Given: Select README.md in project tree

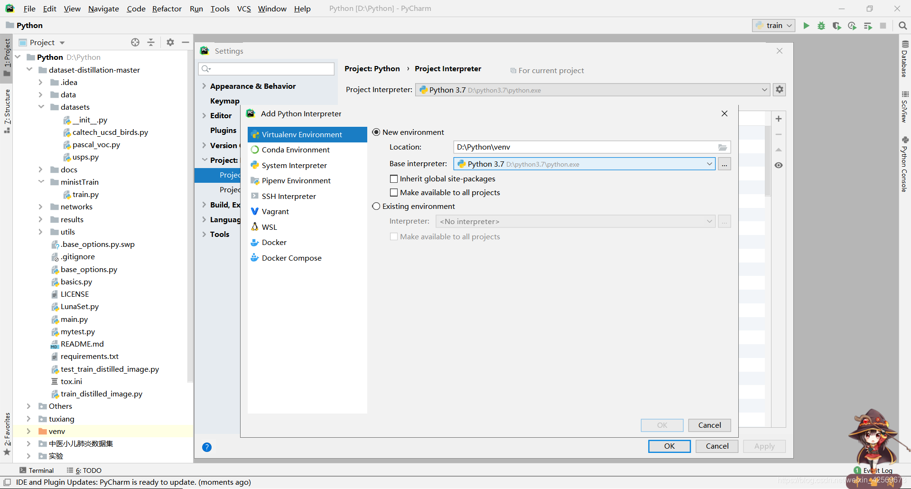Looking at the screenshot, I should [82, 344].
